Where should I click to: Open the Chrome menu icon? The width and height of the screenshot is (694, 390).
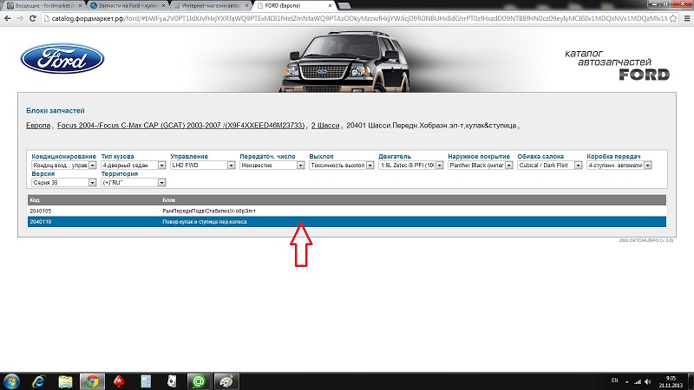pyautogui.click(x=687, y=18)
